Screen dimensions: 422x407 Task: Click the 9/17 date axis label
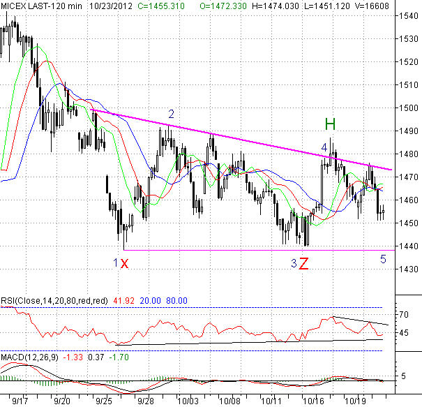tap(20, 401)
